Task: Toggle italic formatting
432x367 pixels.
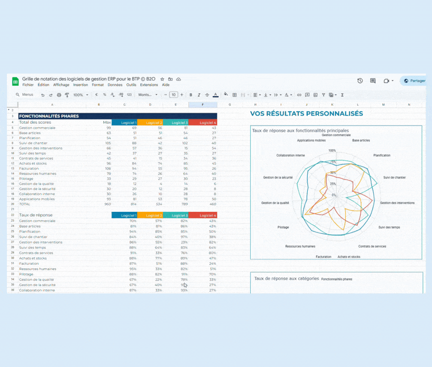Action: pyautogui.click(x=199, y=95)
